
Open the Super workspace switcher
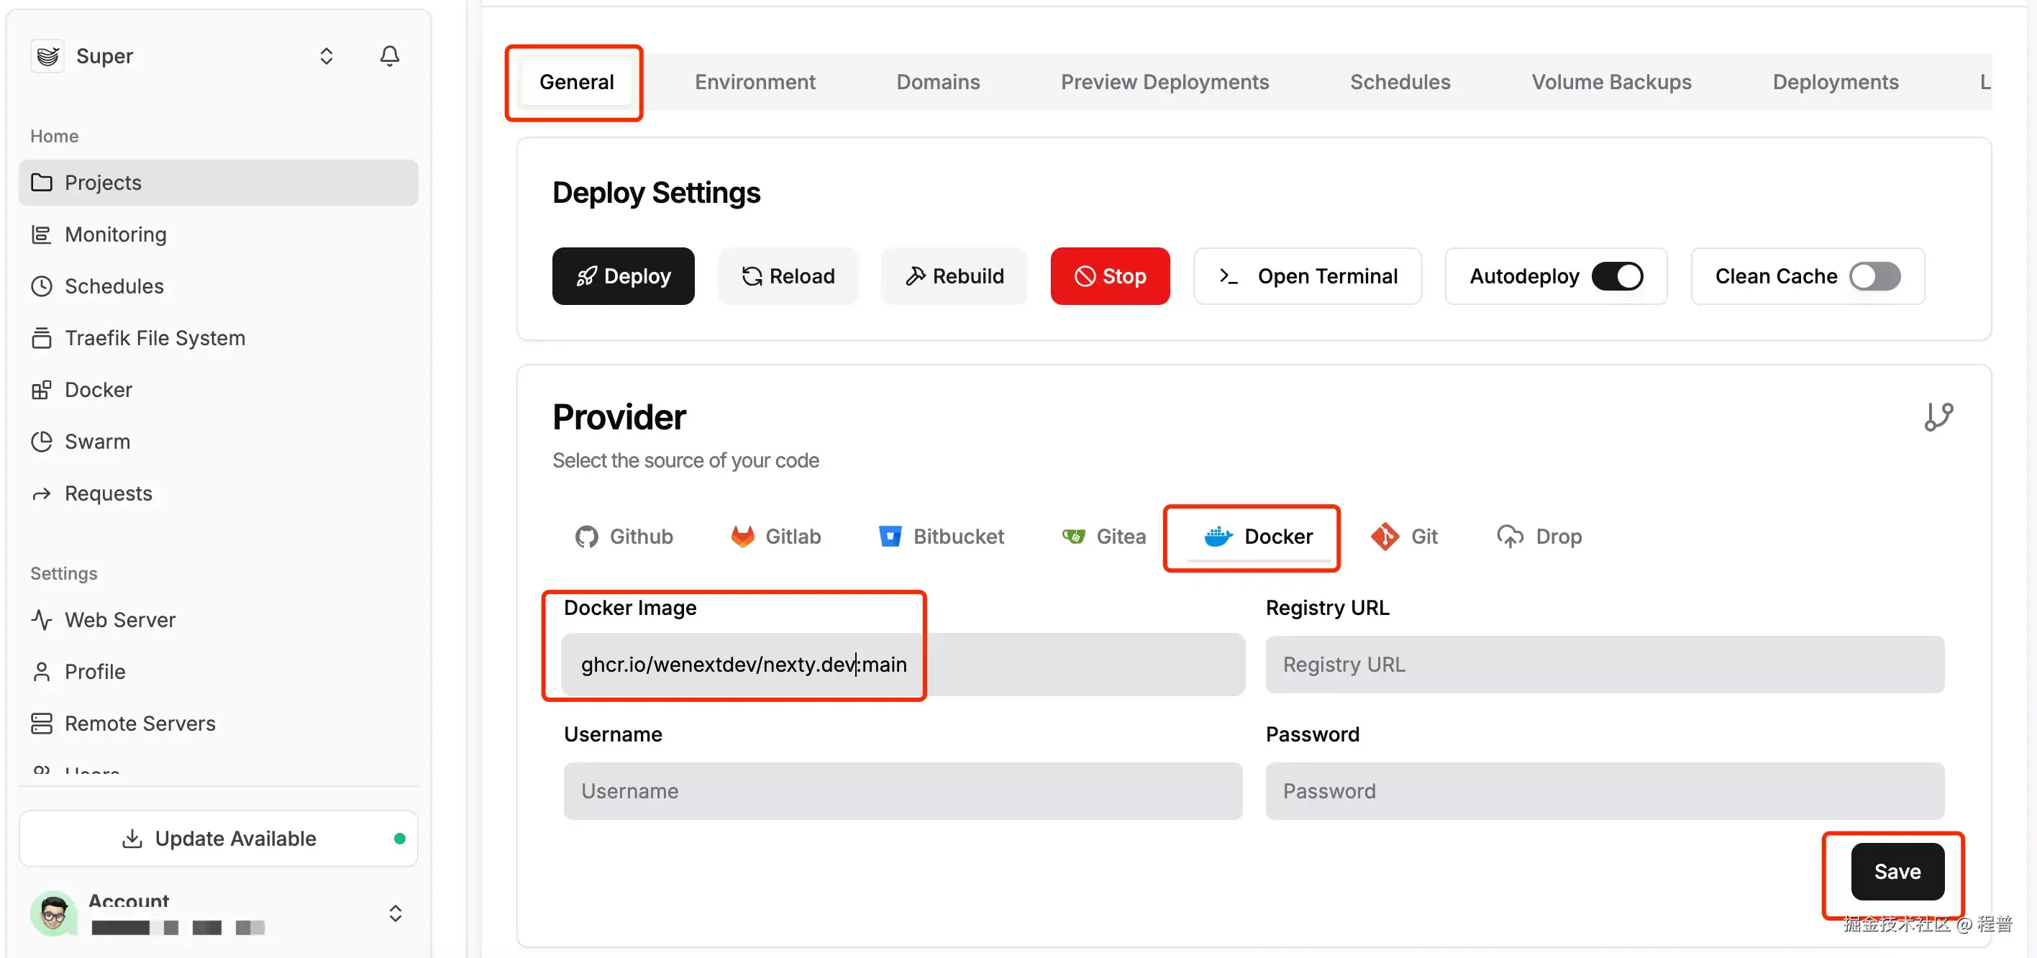point(325,55)
